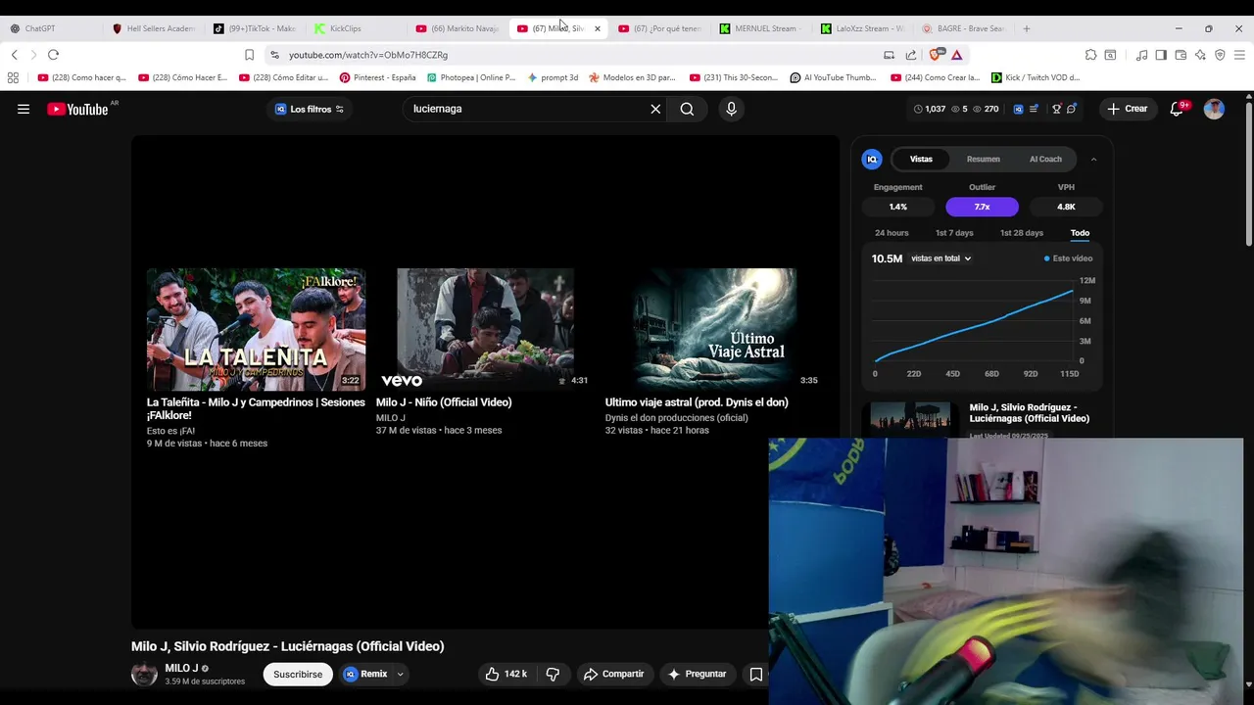Click the Crear button
This screenshot has width=1254, height=705.
click(x=1128, y=109)
